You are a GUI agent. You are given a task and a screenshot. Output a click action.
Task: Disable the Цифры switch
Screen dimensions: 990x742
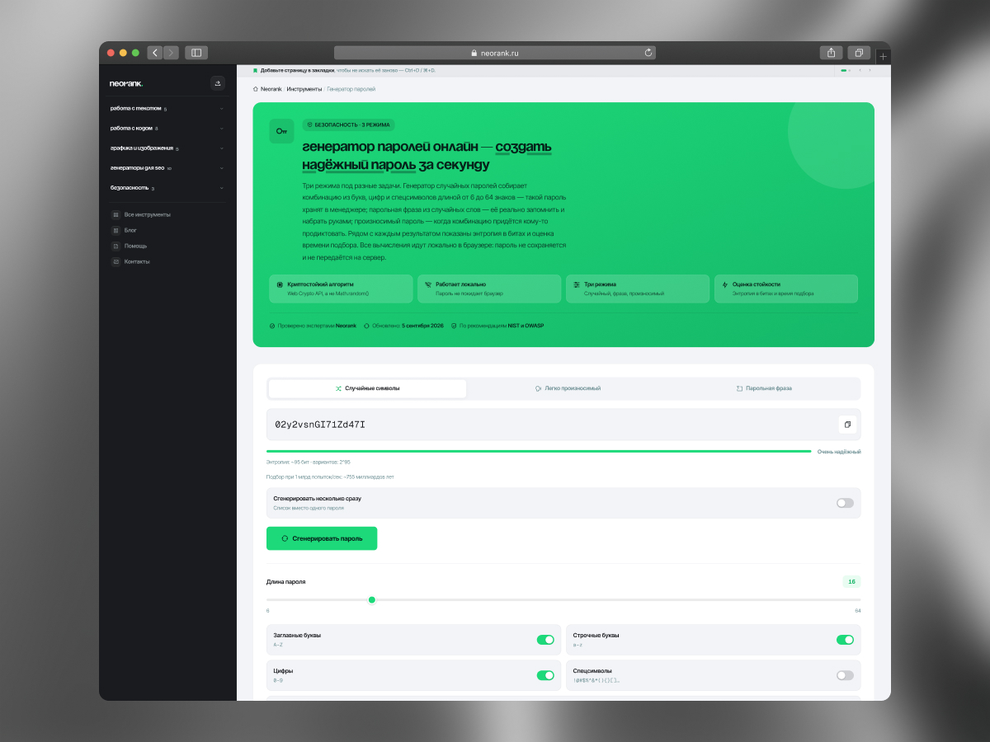545,675
